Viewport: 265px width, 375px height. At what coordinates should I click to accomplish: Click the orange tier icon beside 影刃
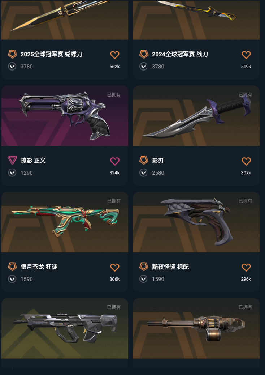tap(144, 160)
